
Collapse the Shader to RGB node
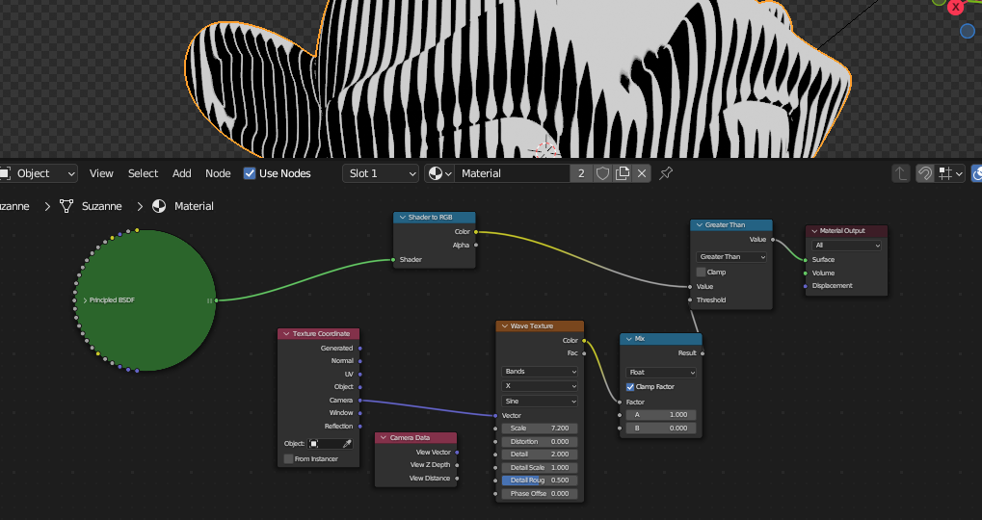[x=402, y=217]
